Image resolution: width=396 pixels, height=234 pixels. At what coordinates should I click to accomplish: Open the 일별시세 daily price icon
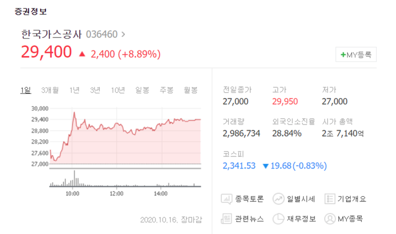click(x=278, y=199)
